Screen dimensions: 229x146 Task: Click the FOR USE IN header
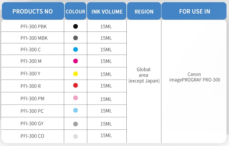pyautogui.click(x=194, y=11)
